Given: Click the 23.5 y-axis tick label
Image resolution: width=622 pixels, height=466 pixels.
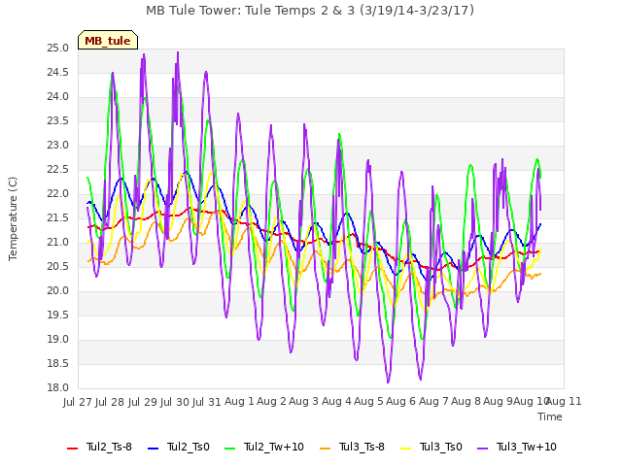Looking at the screenshot, I should 58,120.
